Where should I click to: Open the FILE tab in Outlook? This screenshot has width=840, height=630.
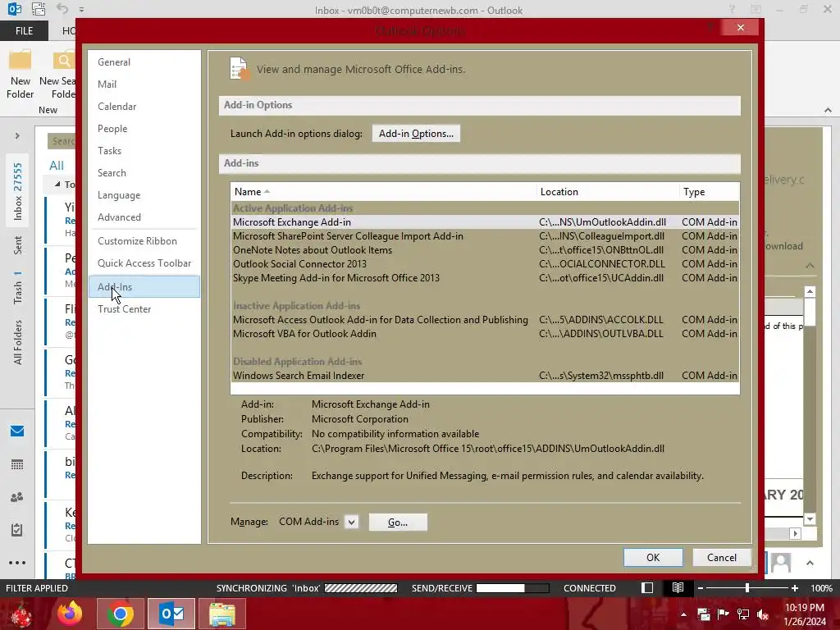pos(24,30)
